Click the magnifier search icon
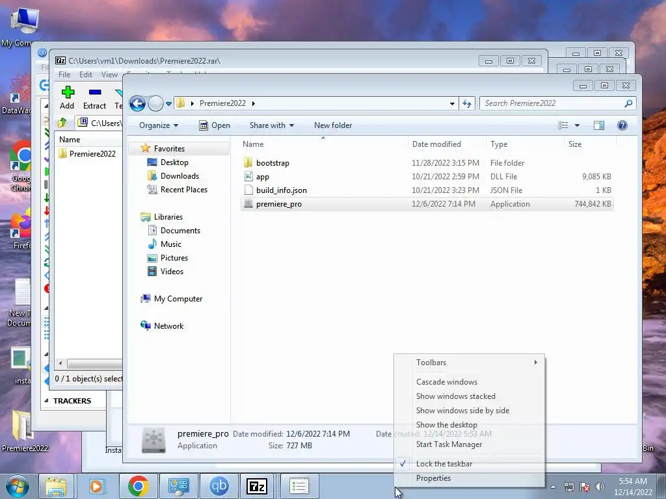Image resolution: width=666 pixels, height=499 pixels. click(629, 103)
